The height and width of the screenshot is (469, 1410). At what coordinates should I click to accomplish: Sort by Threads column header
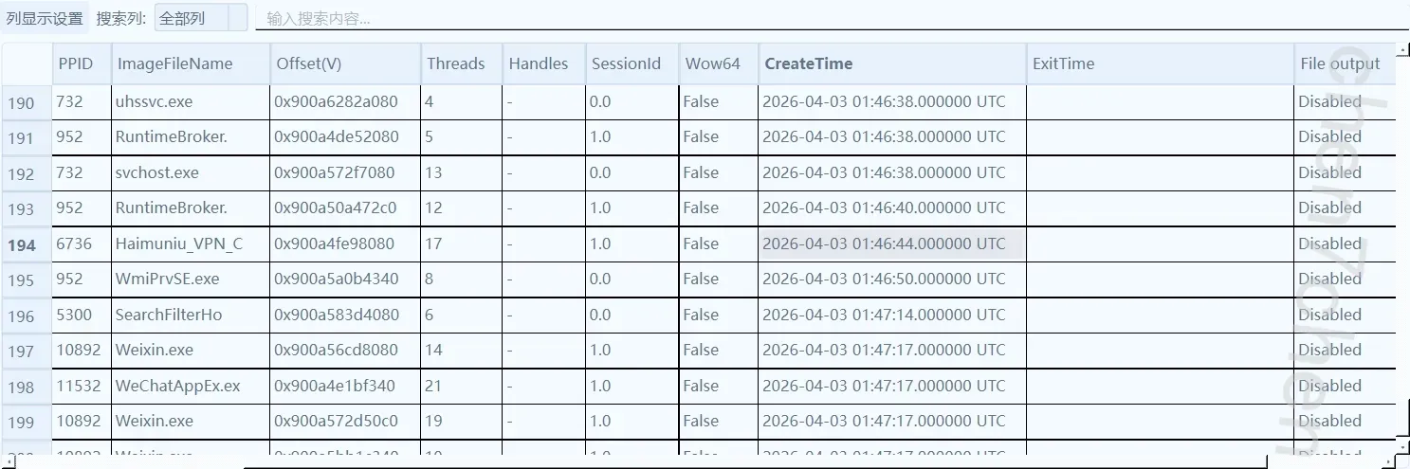455,64
